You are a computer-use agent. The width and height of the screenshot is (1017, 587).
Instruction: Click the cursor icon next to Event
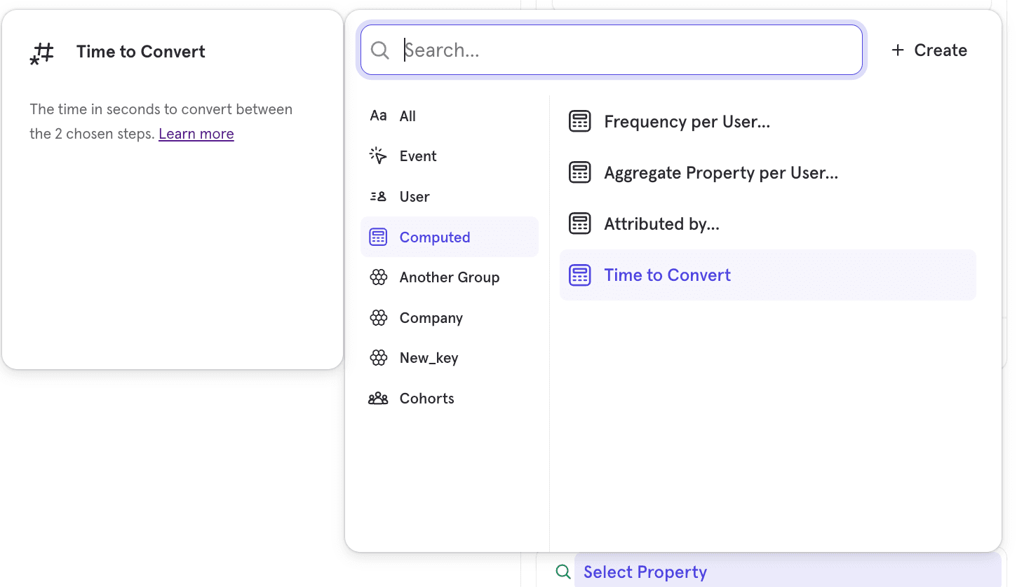[378, 156]
